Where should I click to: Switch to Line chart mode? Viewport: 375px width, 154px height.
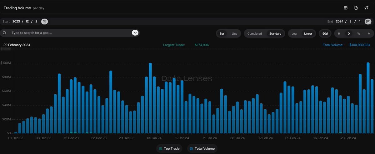click(x=234, y=33)
